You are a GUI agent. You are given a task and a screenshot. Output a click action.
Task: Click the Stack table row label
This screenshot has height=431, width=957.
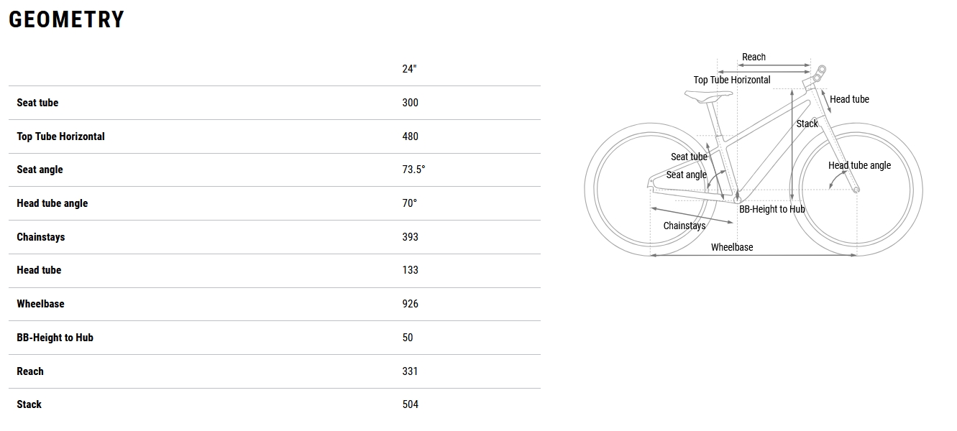29,404
